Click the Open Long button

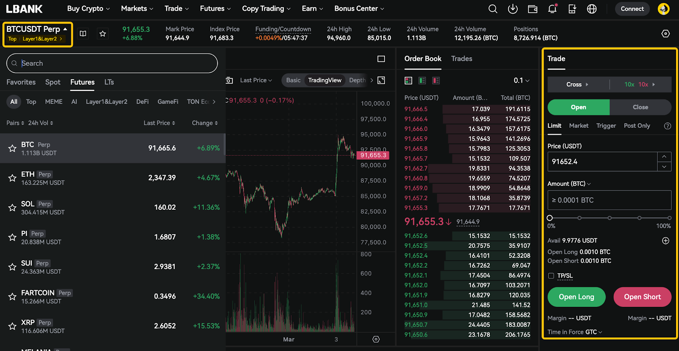(576, 297)
